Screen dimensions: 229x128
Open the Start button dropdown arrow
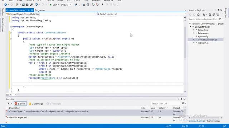point(59,5)
